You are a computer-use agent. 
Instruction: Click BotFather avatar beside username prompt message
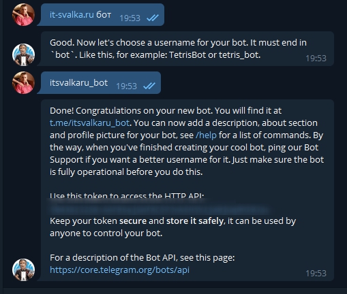[x=23, y=54]
